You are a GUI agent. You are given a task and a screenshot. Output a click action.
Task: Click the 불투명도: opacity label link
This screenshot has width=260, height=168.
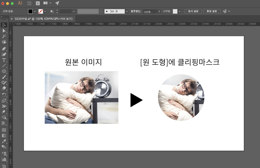click(136, 11)
